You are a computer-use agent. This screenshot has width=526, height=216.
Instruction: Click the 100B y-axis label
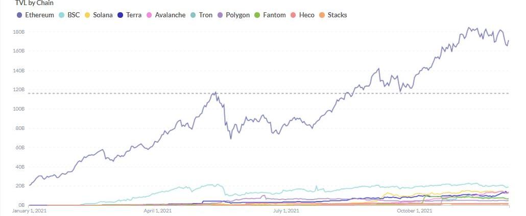click(x=19, y=109)
